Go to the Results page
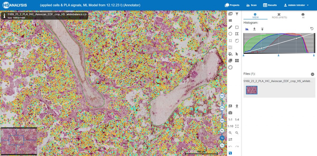 [270, 5]
